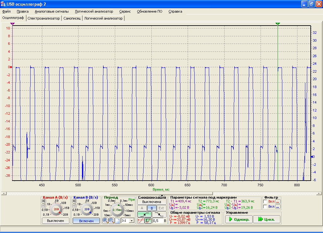Click the red waveform trigger mode icon
Screen dimensions: 323x233
click(x=141, y=221)
